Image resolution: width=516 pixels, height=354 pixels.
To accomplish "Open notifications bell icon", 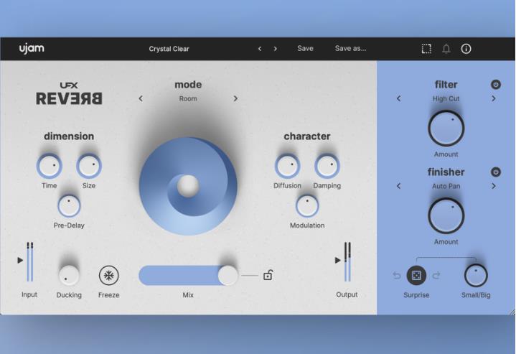I will click(x=446, y=49).
